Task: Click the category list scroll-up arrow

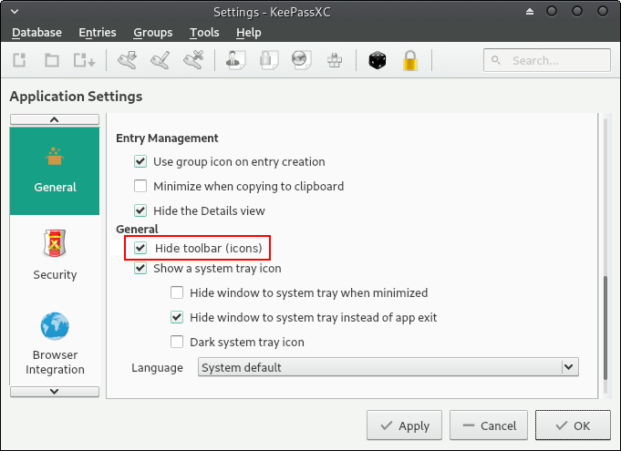Action: click(x=55, y=119)
